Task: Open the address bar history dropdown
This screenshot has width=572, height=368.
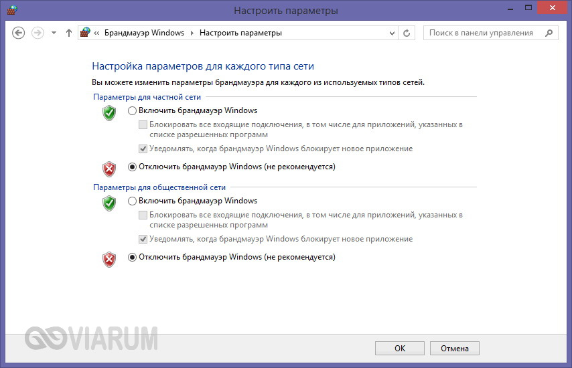Action: click(x=392, y=33)
